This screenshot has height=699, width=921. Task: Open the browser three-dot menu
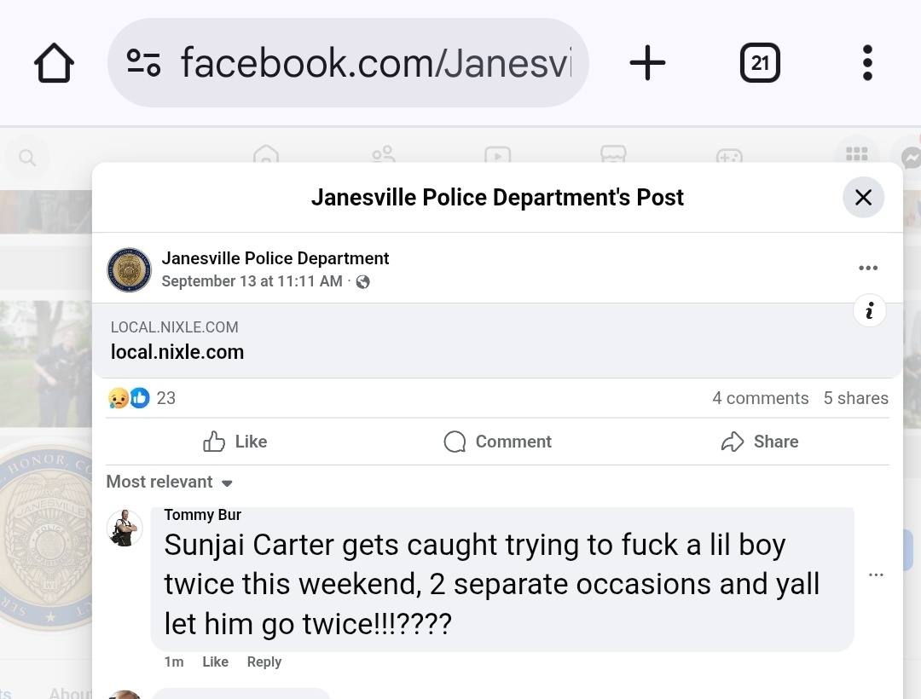867,63
